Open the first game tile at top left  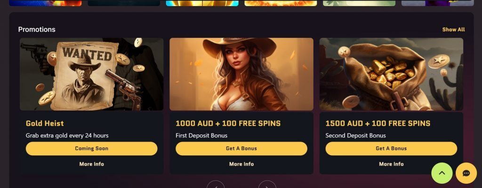(x=46, y=3)
